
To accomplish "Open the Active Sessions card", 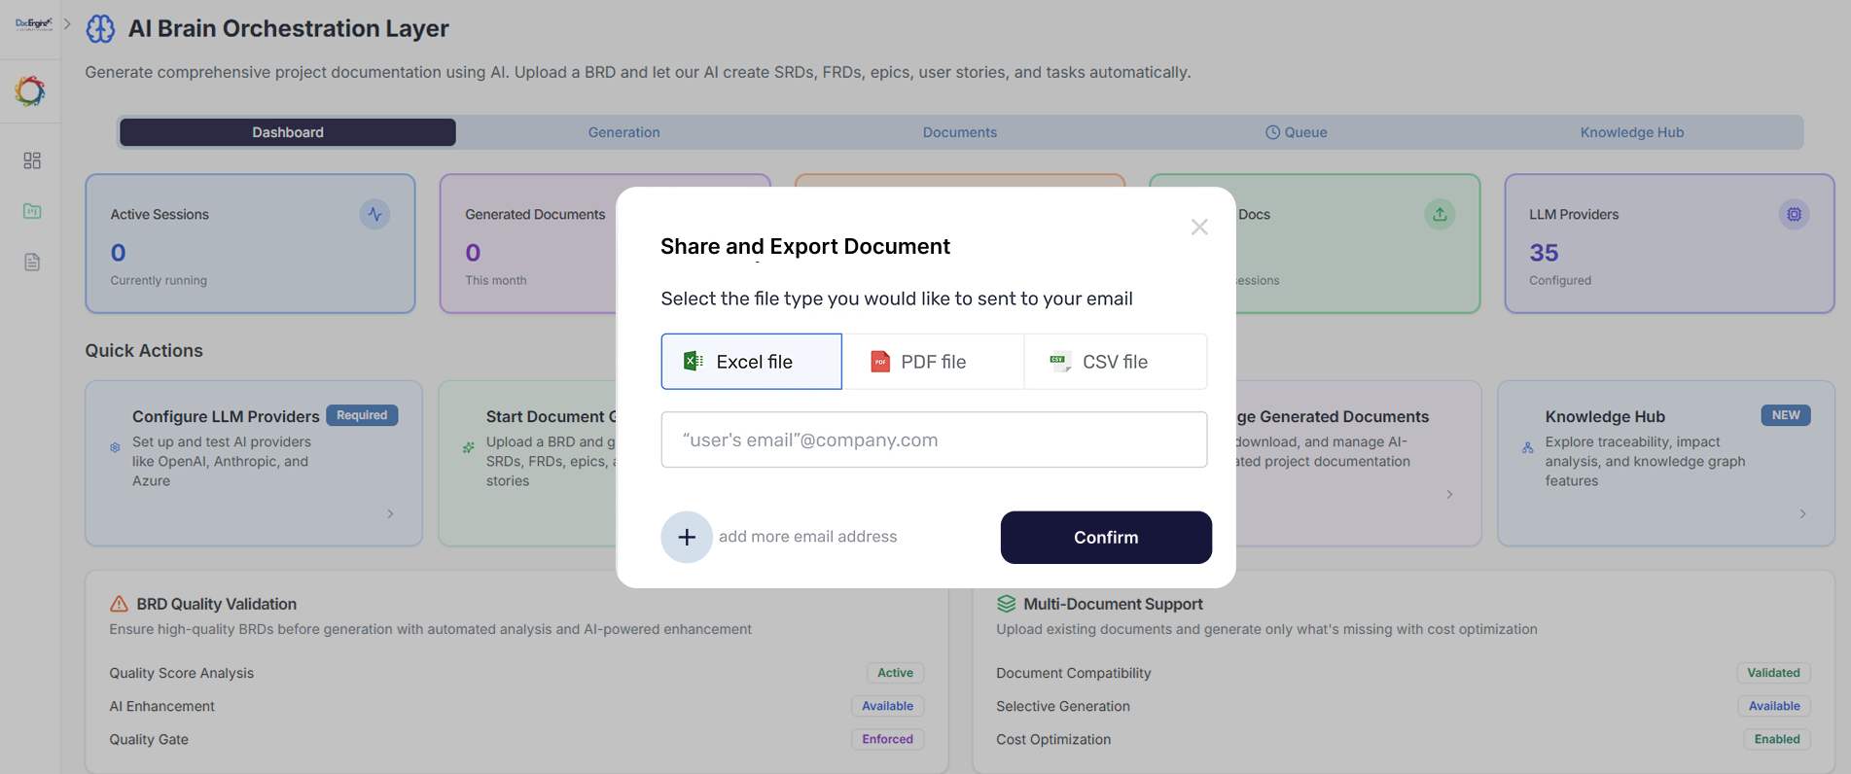I will pos(250,243).
